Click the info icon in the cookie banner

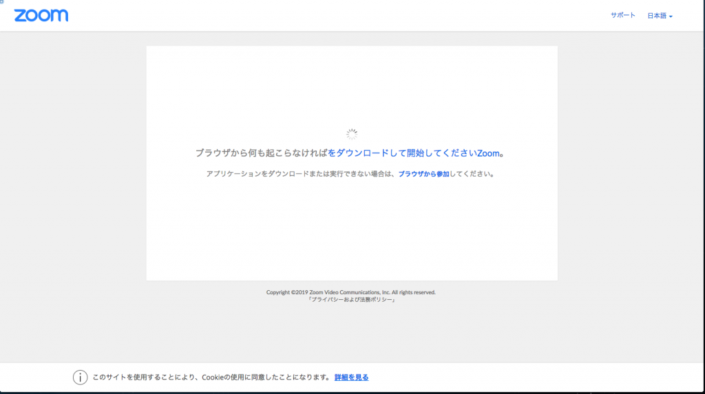(x=80, y=377)
